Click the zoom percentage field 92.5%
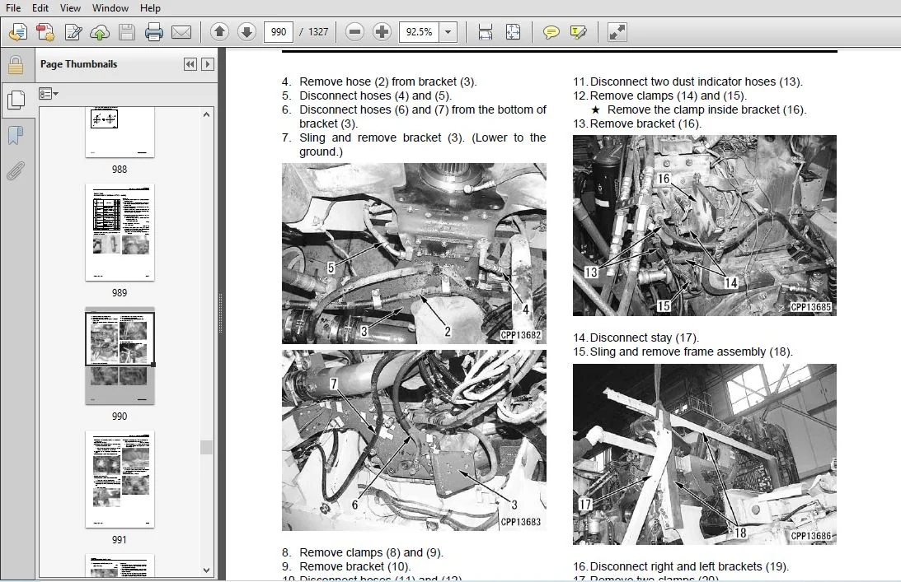This screenshot has width=901, height=582. tap(419, 31)
